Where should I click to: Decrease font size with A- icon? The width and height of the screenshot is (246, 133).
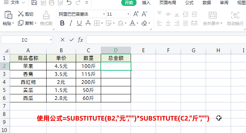144,14
